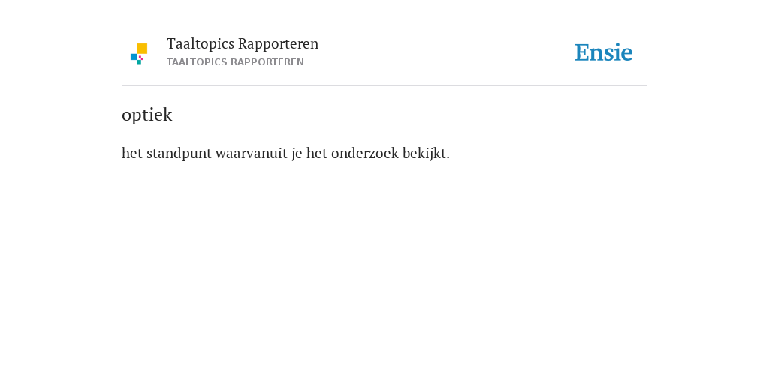769x384 pixels.
Task: Open the Taaltopics Rapporteren title link
Action: click(243, 44)
